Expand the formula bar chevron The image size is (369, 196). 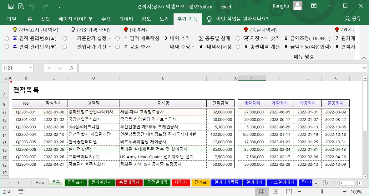coord(365,68)
